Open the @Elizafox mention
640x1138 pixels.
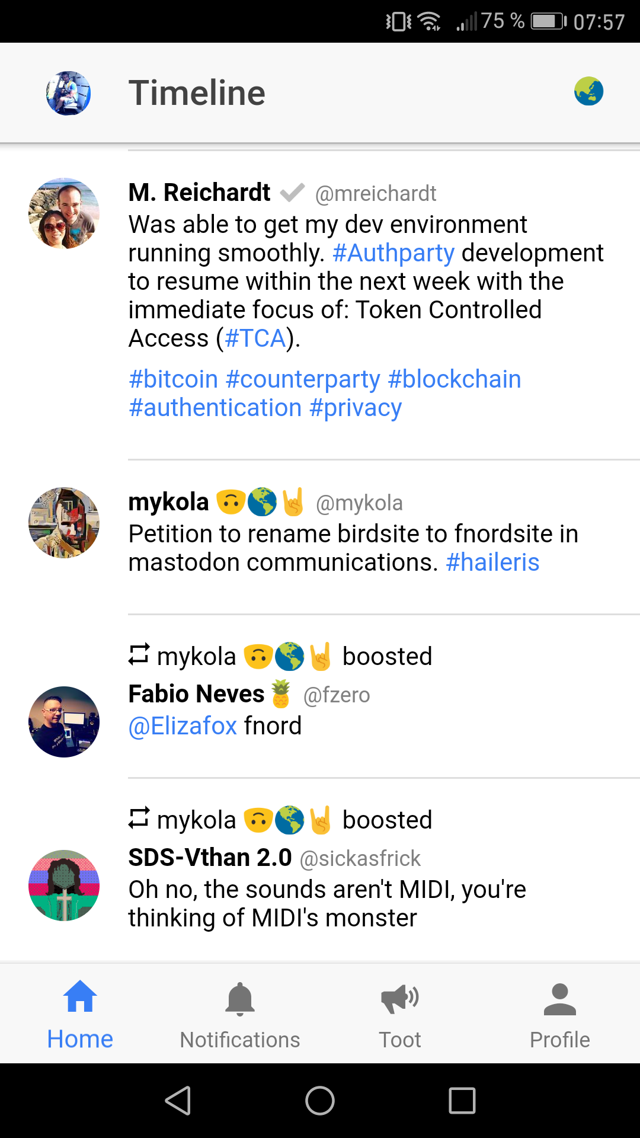pos(183,726)
